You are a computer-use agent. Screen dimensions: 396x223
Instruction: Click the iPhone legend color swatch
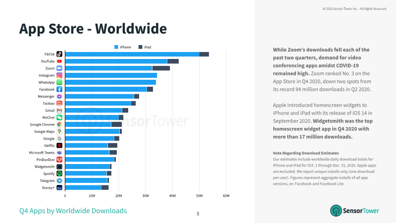tap(116, 47)
